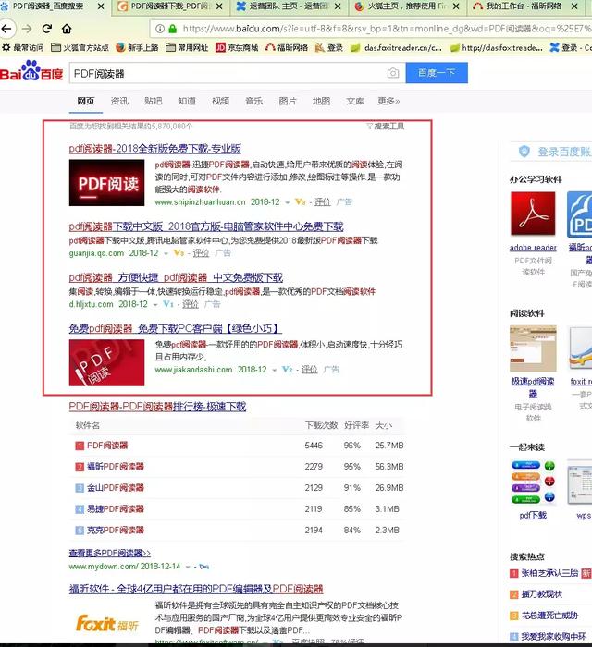Click the Adobe Reader icon in sidebar
The width and height of the screenshot is (592, 647).
(533, 214)
